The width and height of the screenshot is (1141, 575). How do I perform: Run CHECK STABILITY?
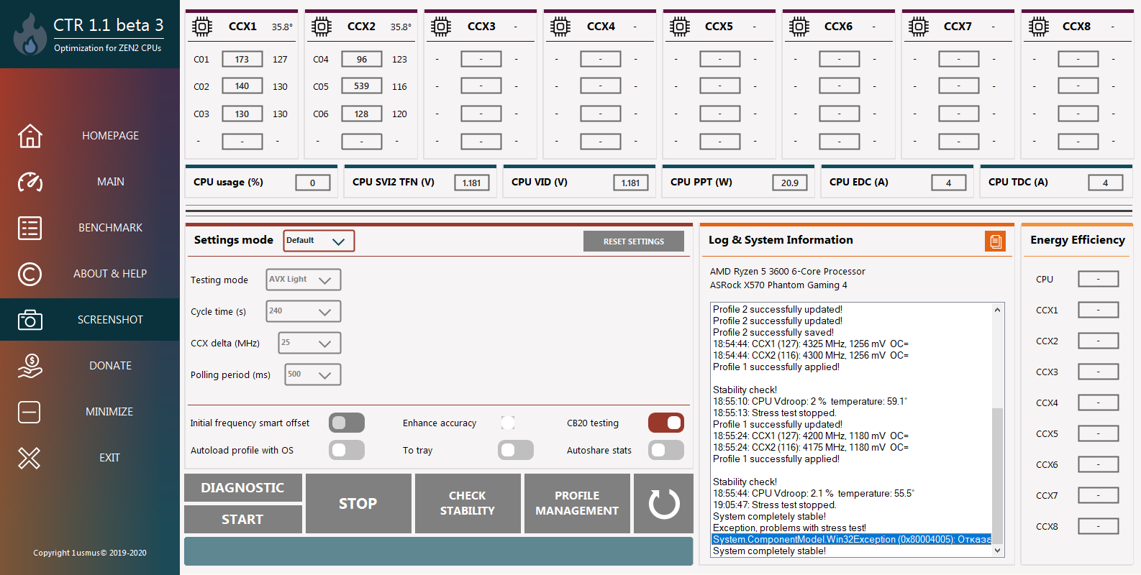point(468,504)
